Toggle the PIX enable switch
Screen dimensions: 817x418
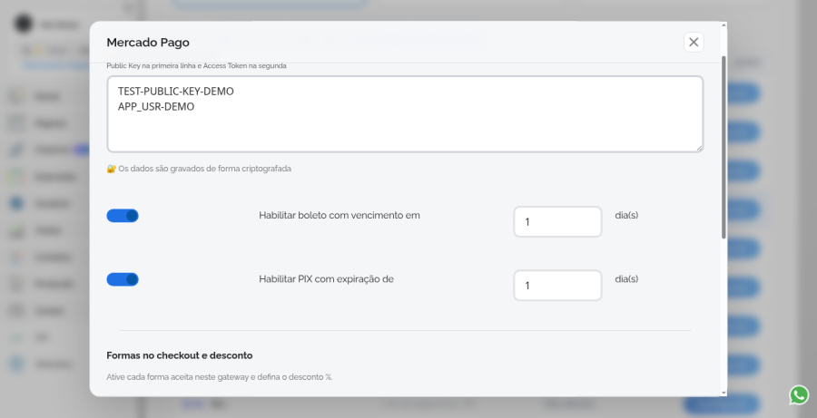[x=123, y=279]
